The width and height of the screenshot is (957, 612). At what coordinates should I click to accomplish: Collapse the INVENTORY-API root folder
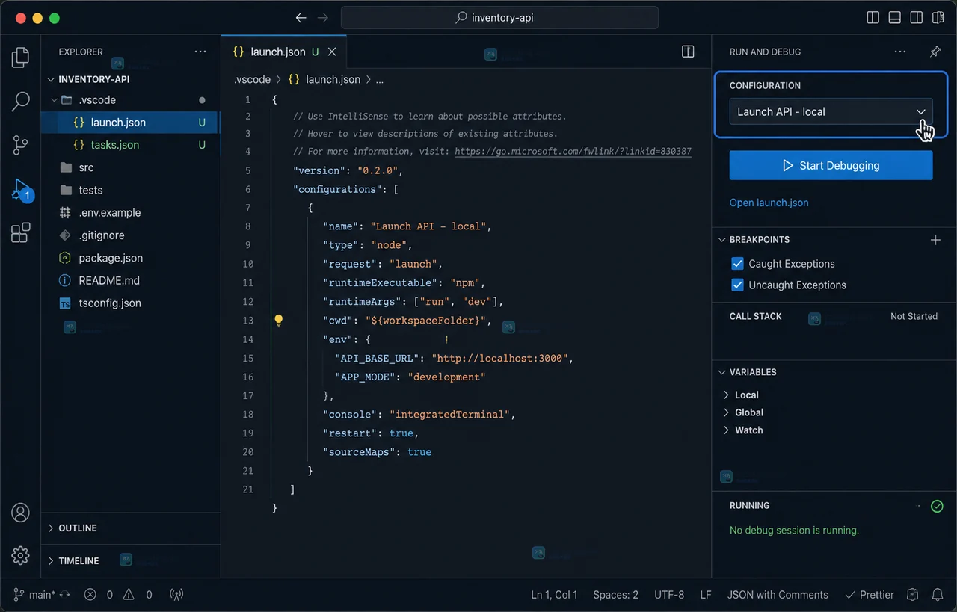(x=51, y=79)
